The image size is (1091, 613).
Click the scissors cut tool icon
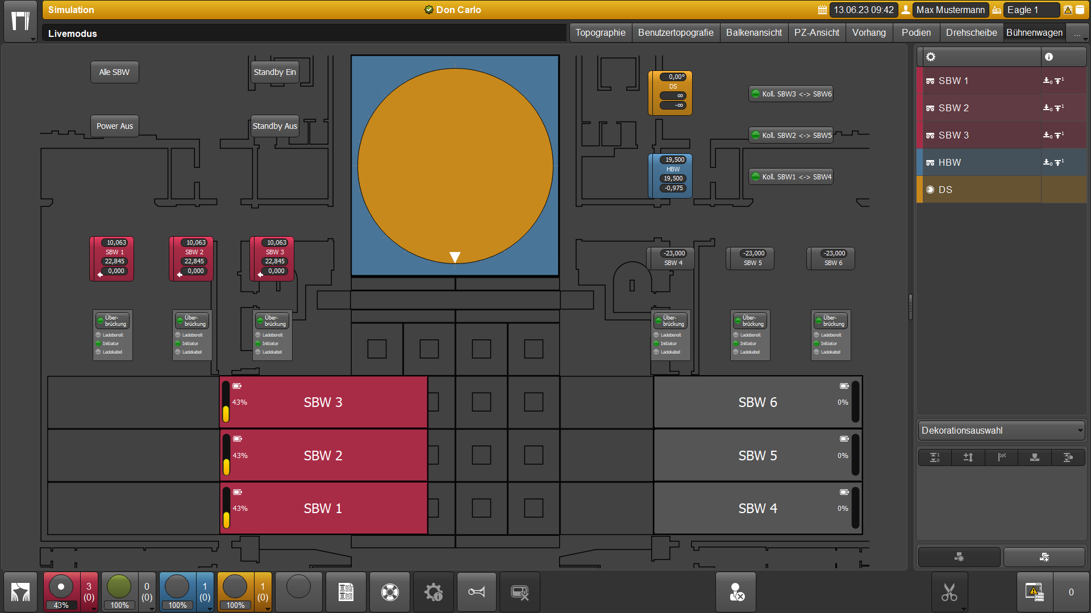949,592
